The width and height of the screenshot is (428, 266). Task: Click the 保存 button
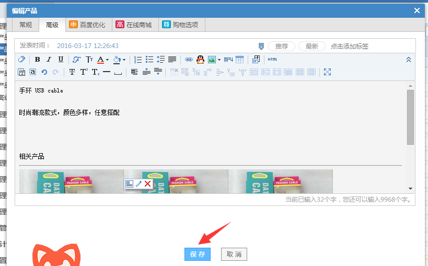198,254
